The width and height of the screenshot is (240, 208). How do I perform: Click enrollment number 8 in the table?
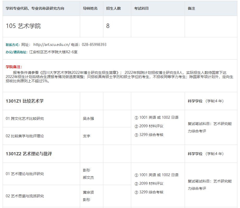pyautogui.click(x=108, y=26)
